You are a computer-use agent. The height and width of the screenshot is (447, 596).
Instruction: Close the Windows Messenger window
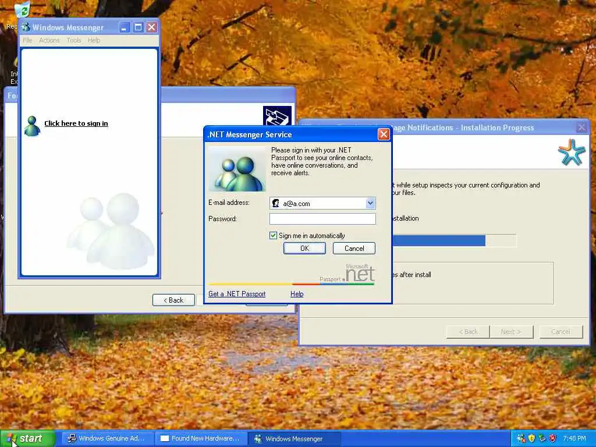coord(152,27)
